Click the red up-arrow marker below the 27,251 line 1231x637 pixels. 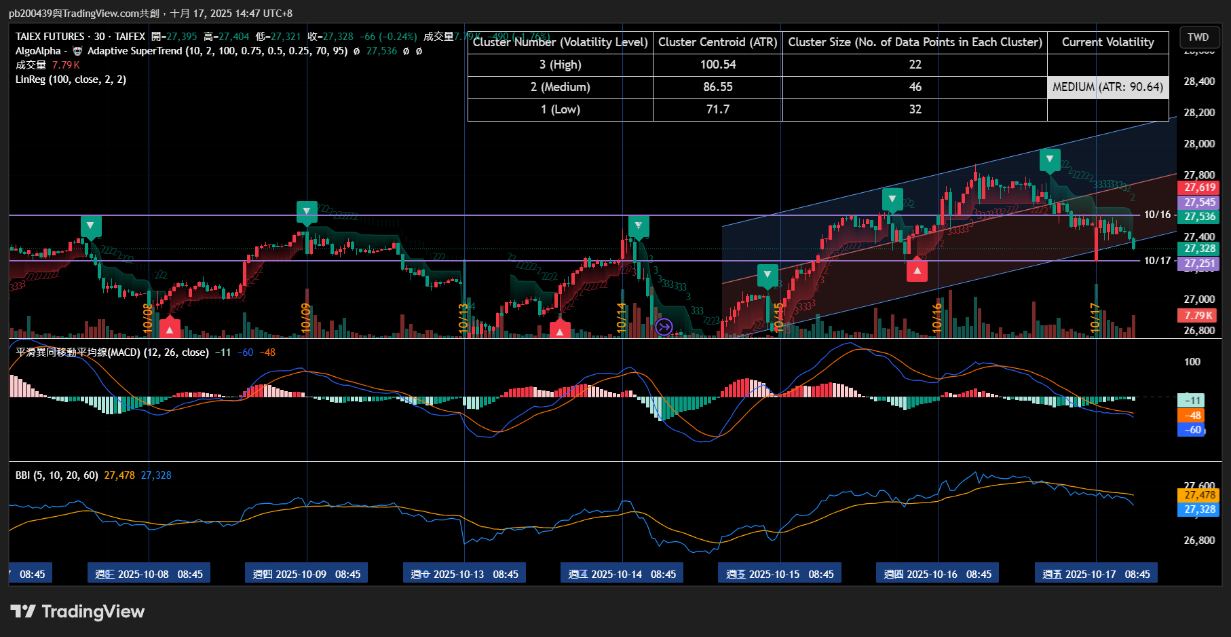[917, 270]
